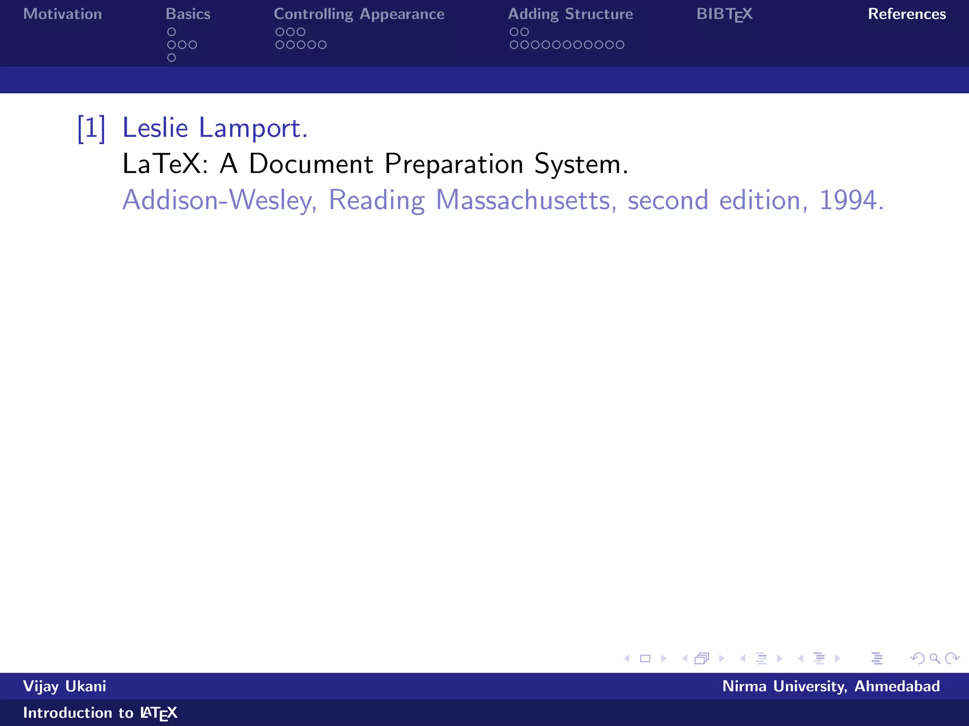The image size is (969, 726).
Task: Click the title LaTeX: A Document Preparation System
Action: 375,164
